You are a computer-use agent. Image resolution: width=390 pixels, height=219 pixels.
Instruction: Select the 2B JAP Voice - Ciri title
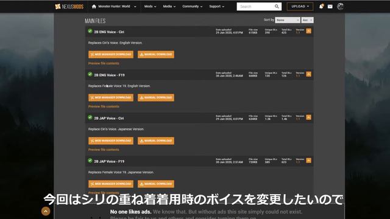pos(108,118)
